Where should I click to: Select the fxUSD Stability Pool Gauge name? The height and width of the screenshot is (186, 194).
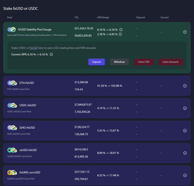pos(35,29)
